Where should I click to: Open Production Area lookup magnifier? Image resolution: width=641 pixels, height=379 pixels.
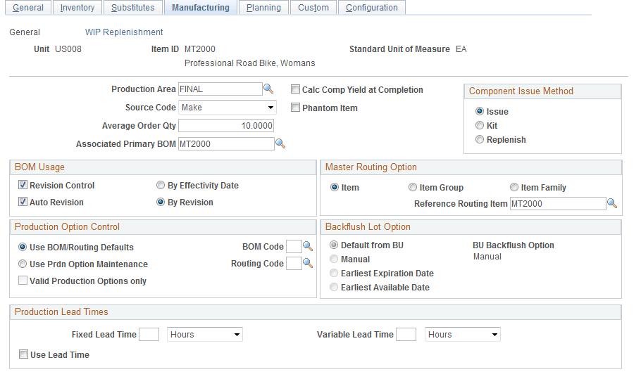268,89
